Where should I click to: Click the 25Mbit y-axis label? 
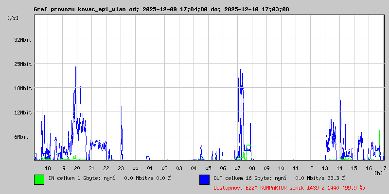click(x=23, y=64)
